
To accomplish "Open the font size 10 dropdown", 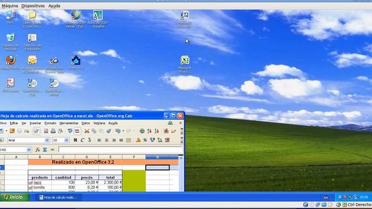I will [66, 140].
